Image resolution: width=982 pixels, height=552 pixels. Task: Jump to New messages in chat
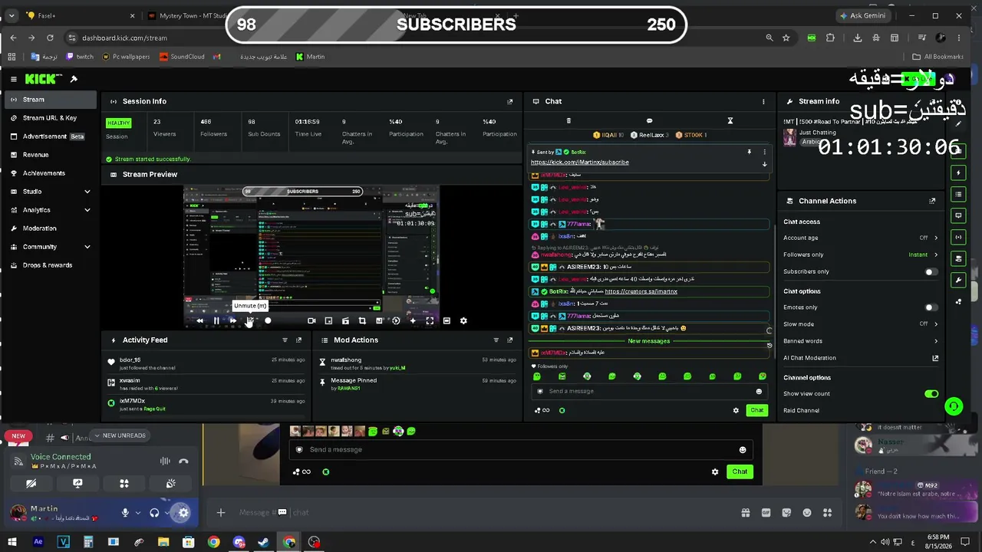coord(649,341)
